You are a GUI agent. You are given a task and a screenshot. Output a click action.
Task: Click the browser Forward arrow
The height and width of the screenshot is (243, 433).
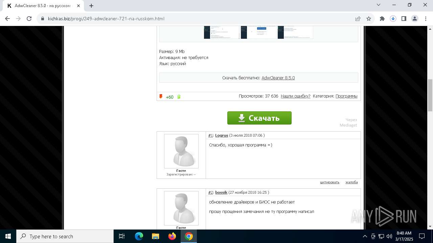[x=18, y=19]
